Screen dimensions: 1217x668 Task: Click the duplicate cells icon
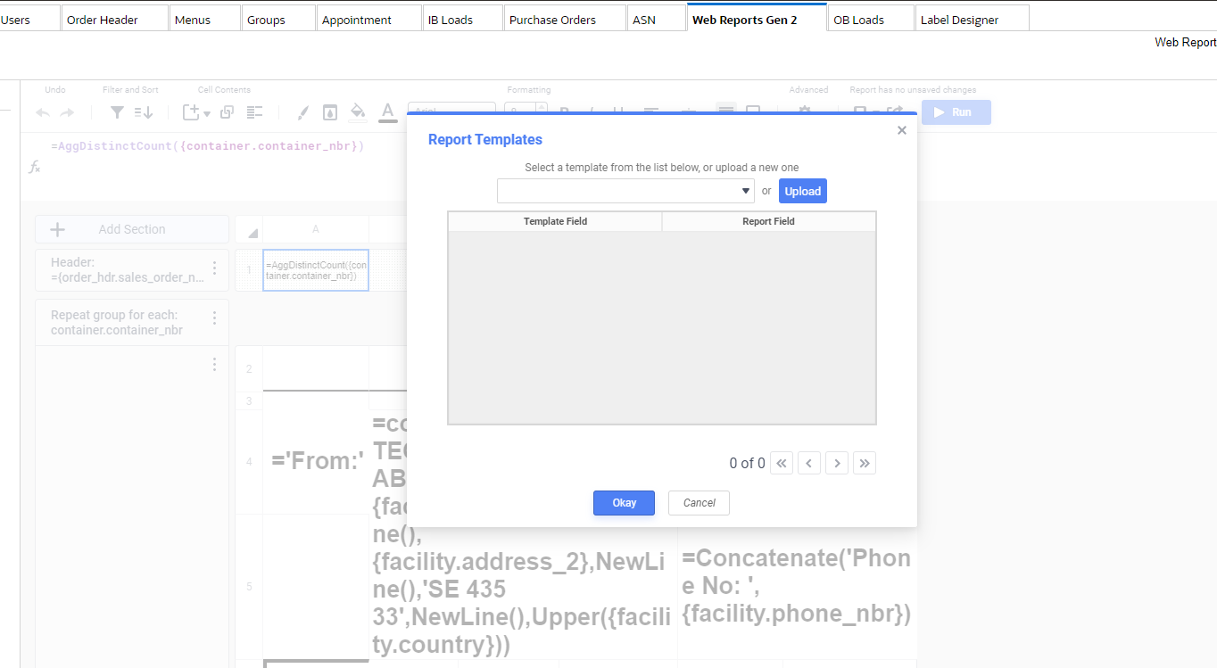point(227,112)
